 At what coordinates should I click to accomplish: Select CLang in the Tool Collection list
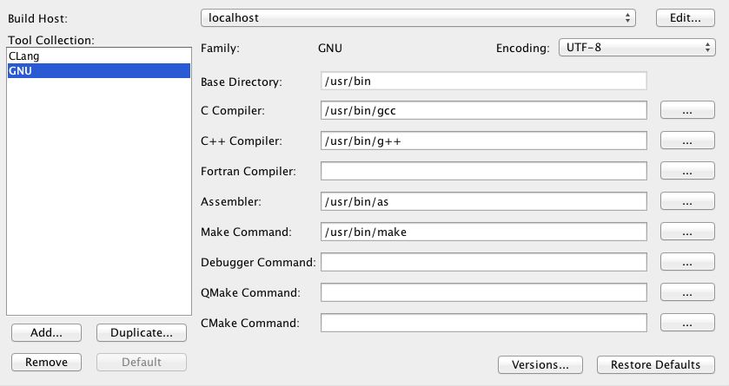click(98, 56)
